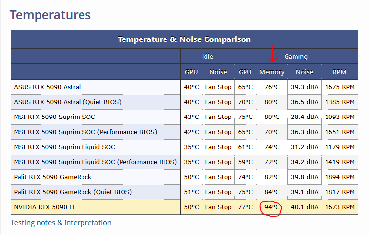Click the red-circled 94°C memory value

tap(271, 207)
